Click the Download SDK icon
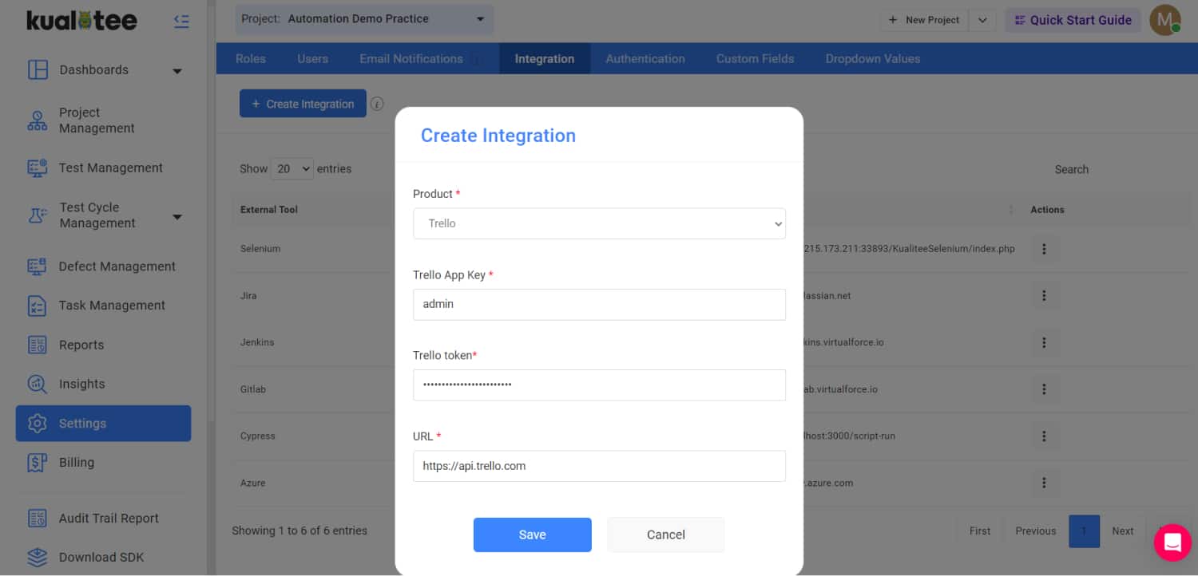The height and width of the screenshot is (576, 1198). click(38, 557)
